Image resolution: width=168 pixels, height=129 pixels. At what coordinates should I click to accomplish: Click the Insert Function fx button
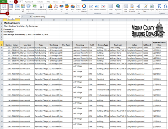tap(31, 17)
